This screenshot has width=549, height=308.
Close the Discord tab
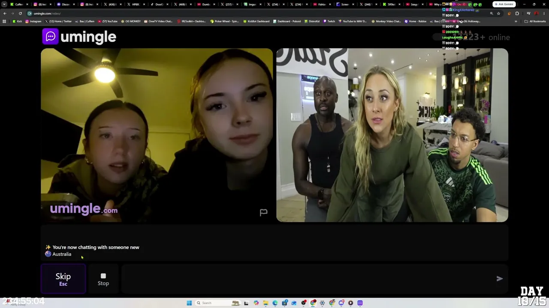pyautogui.click(x=74, y=4)
